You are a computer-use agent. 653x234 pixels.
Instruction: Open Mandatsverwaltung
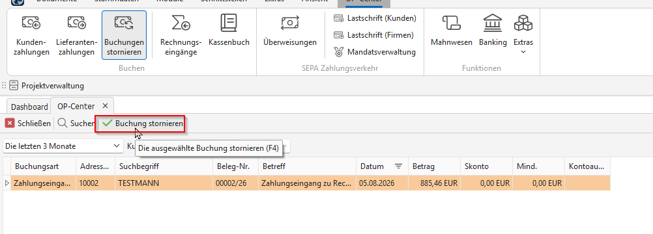[375, 52]
